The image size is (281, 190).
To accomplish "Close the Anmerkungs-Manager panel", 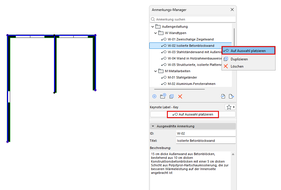I will tap(232, 10).
